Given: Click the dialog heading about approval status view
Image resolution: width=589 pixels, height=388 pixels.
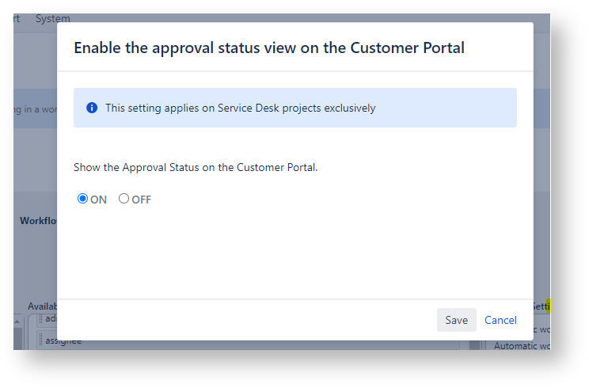Looking at the screenshot, I should coord(268,48).
